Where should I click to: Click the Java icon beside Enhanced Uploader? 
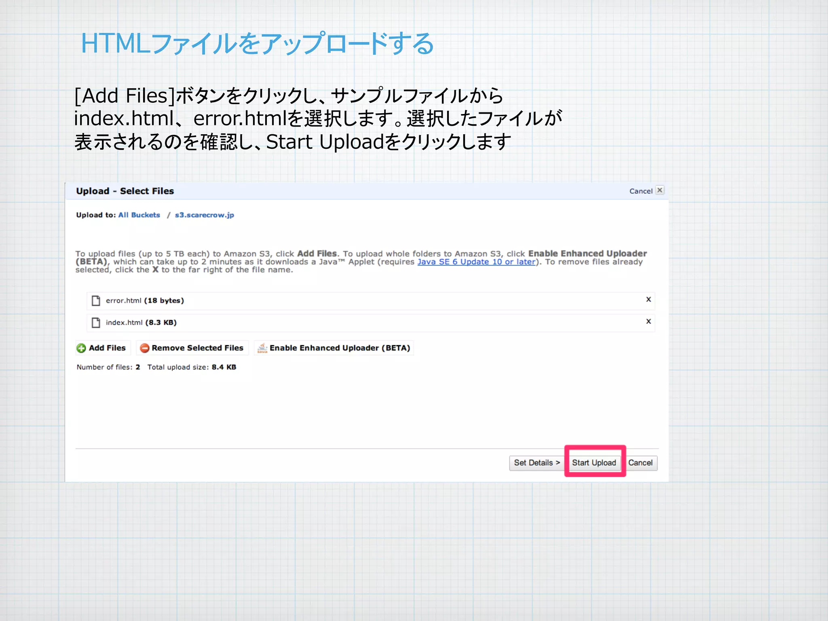(x=262, y=348)
